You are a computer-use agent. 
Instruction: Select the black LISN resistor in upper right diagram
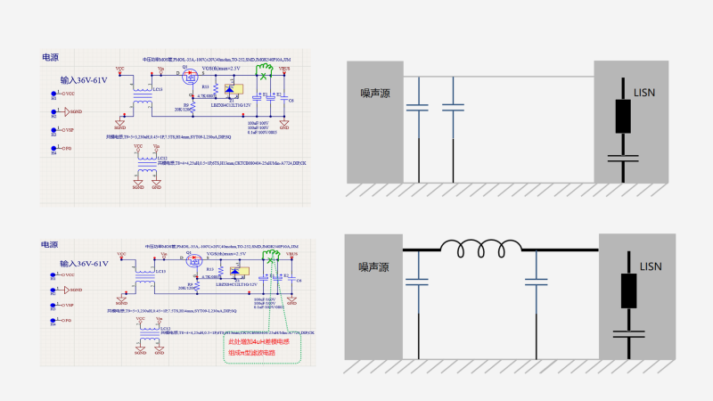tap(623, 116)
